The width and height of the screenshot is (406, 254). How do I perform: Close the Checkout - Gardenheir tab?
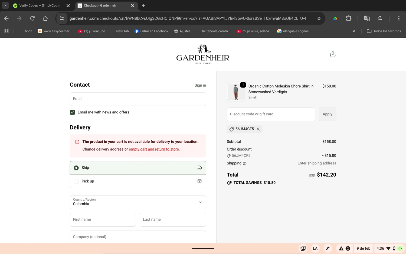[133, 6]
